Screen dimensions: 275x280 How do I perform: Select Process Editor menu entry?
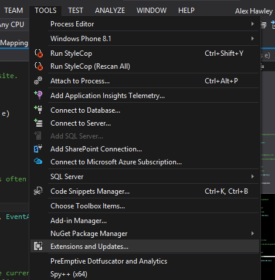coord(145,24)
